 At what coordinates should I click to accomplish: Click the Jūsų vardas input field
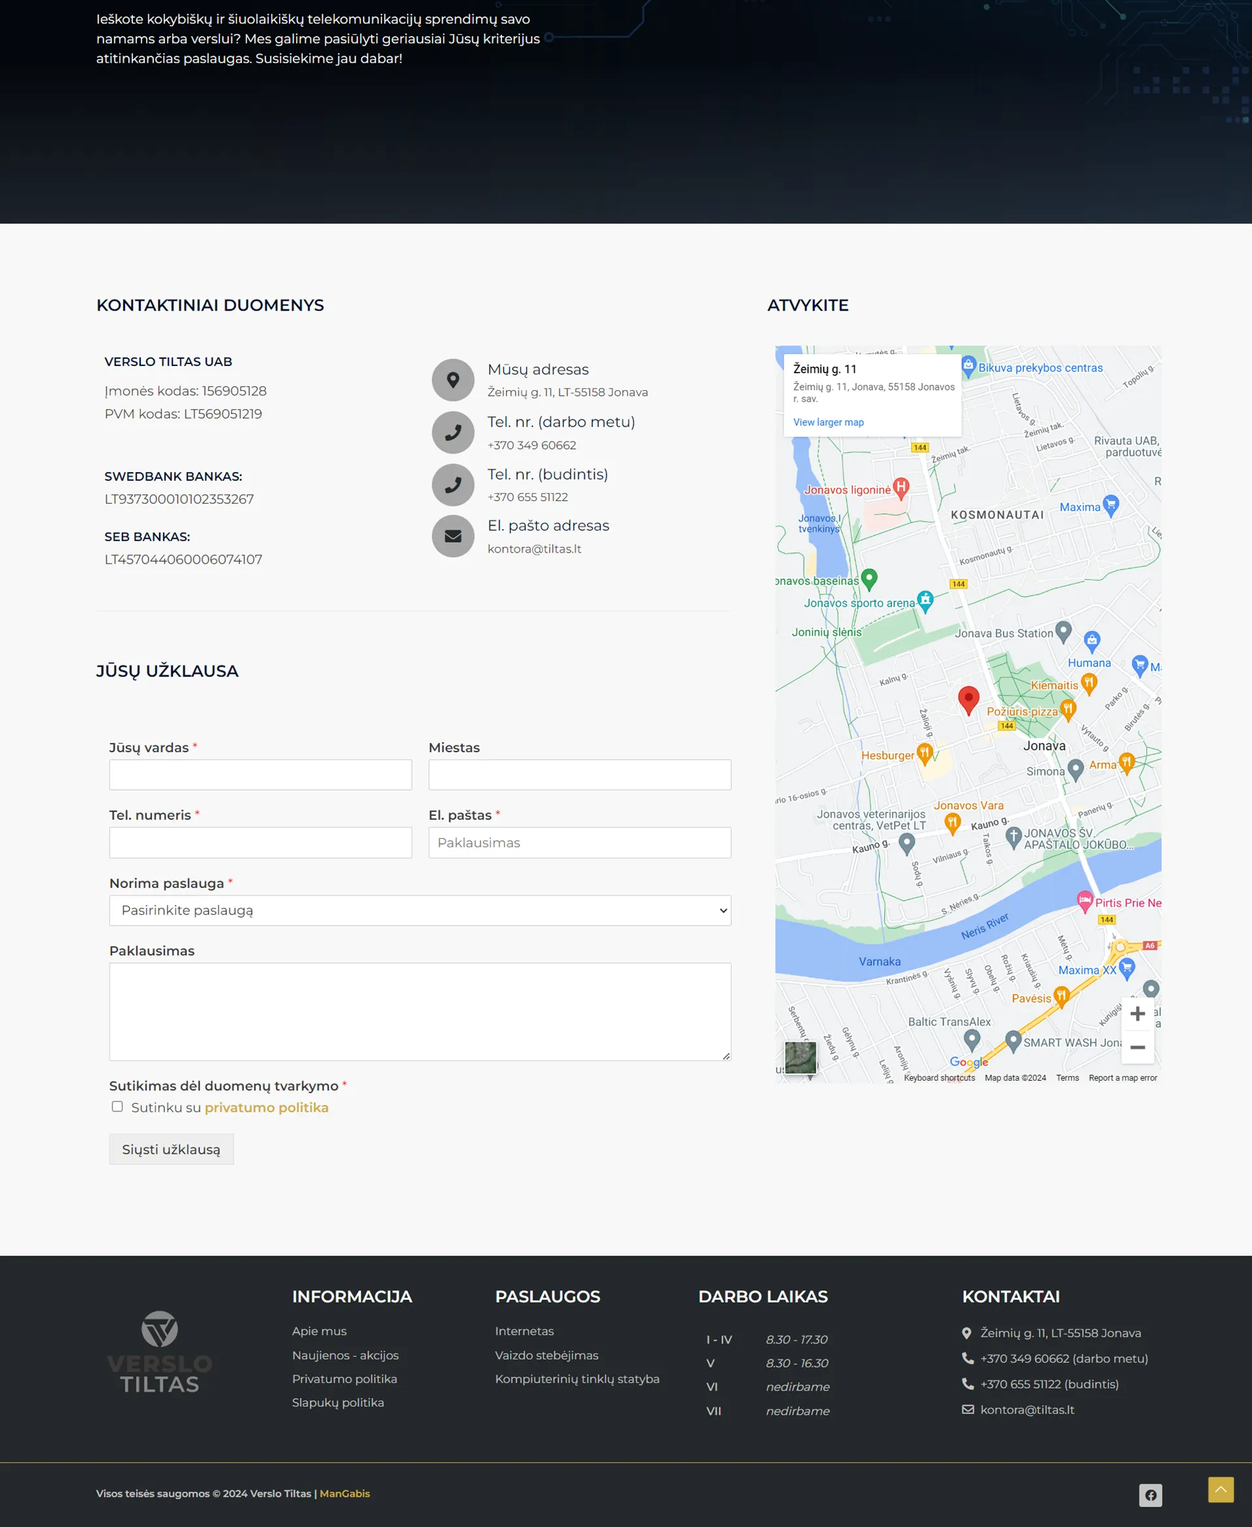tap(260, 775)
